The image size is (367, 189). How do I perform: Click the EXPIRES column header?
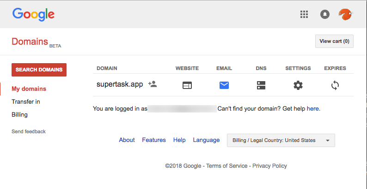coord(335,68)
